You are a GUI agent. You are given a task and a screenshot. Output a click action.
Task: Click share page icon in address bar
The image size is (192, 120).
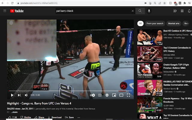(x=160, y=3)
